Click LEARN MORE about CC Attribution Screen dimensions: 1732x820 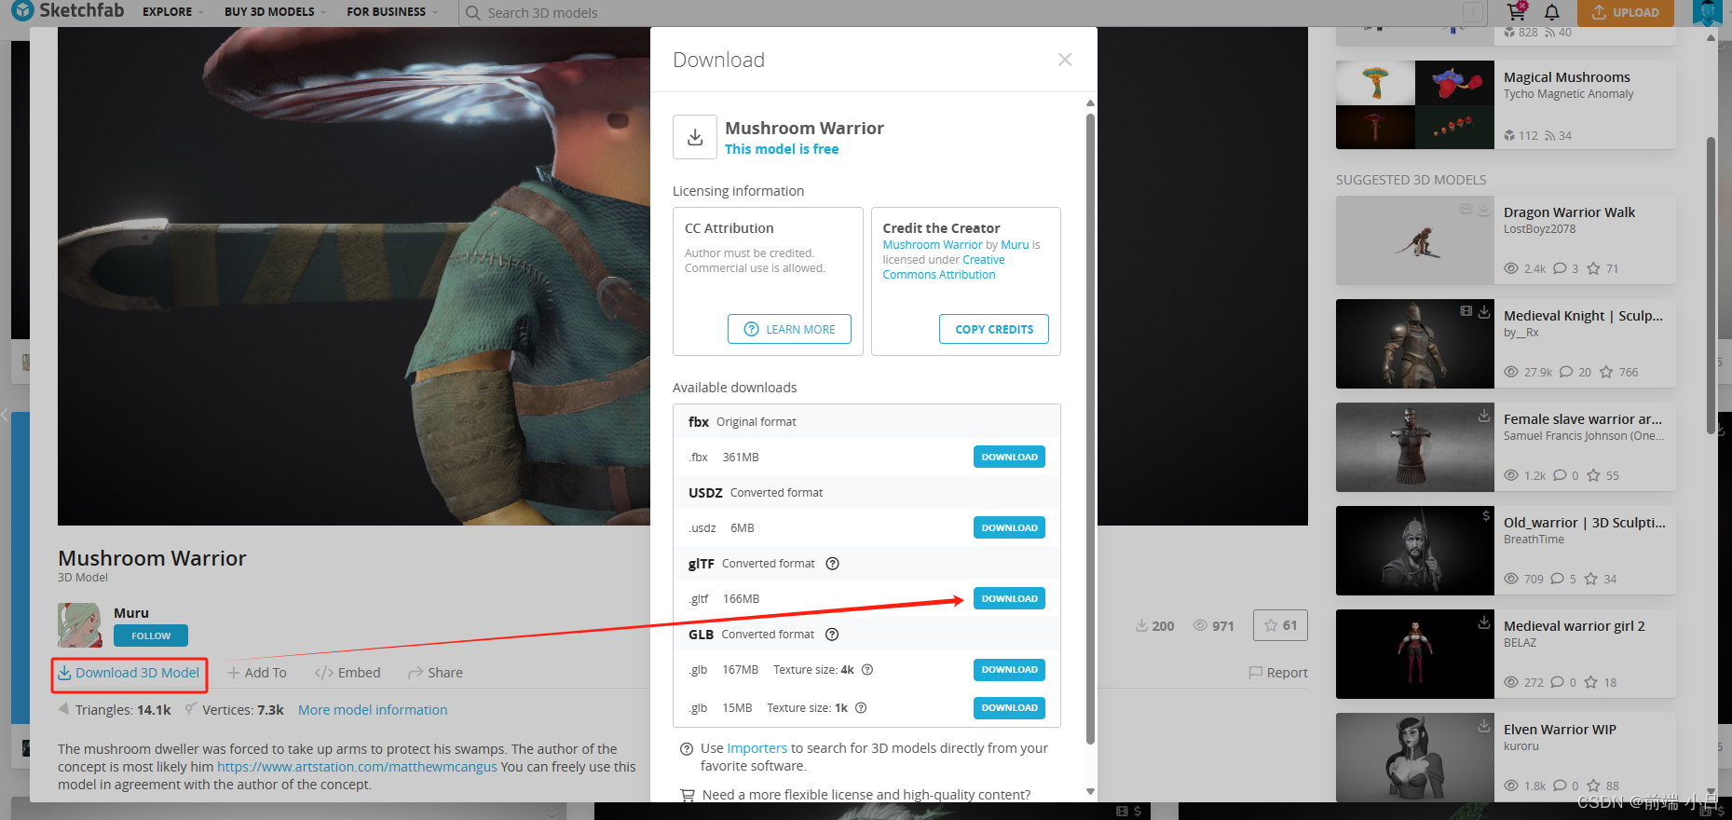tap(789, 329)
